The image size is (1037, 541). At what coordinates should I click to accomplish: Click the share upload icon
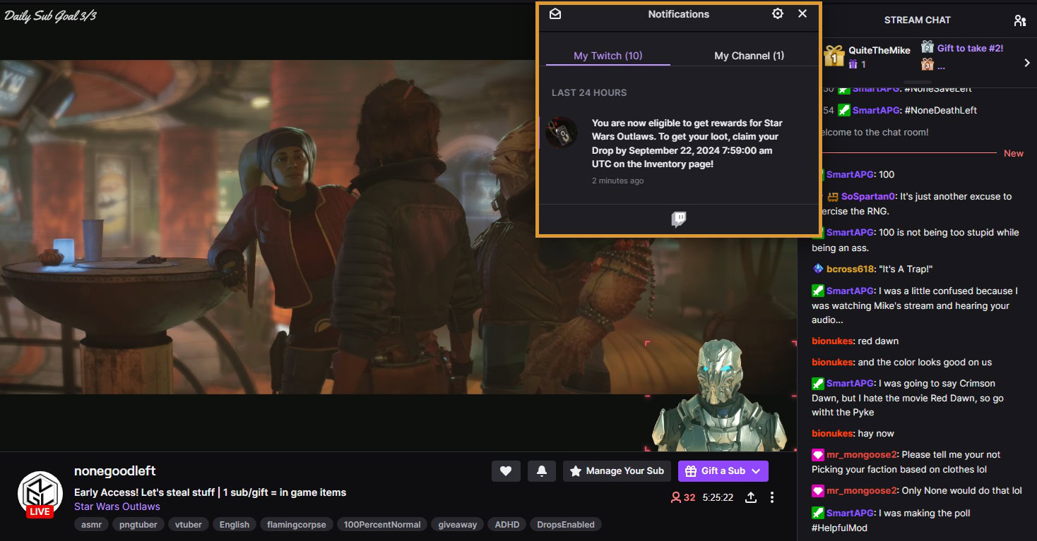(x=751, y=497)
